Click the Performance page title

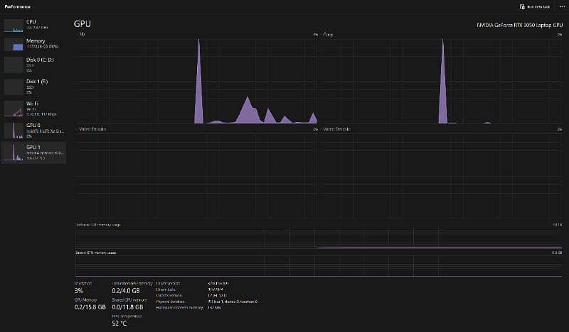tap(18, 6)
